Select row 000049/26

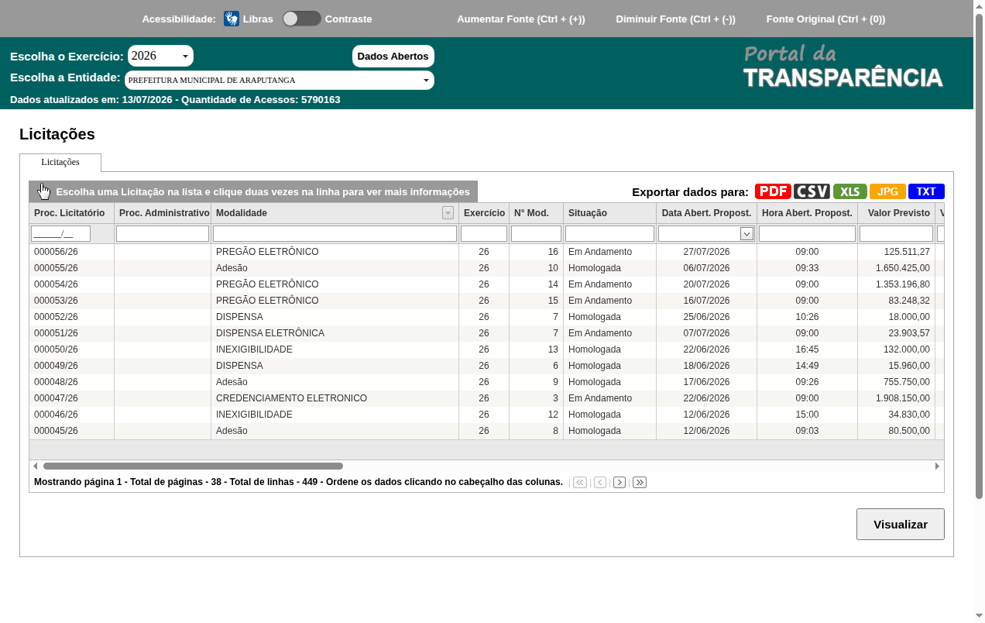[486, 366]
